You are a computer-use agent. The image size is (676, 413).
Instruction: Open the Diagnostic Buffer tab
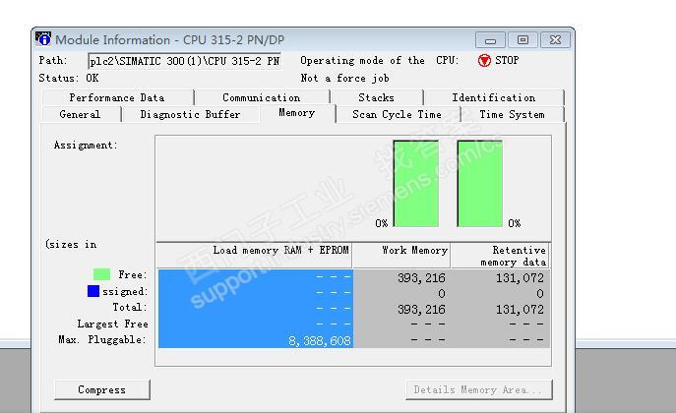click(x=190, y=114)
